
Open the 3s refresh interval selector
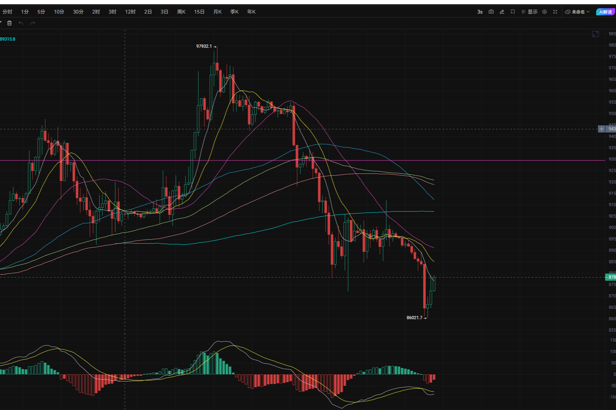480,12
